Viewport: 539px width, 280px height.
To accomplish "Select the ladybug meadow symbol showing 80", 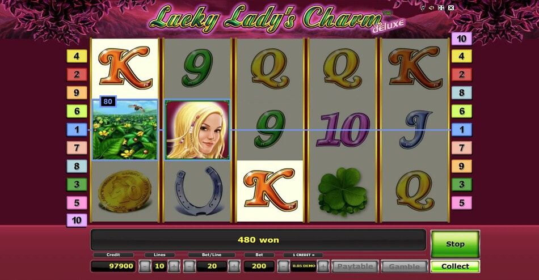I will 125,130.
